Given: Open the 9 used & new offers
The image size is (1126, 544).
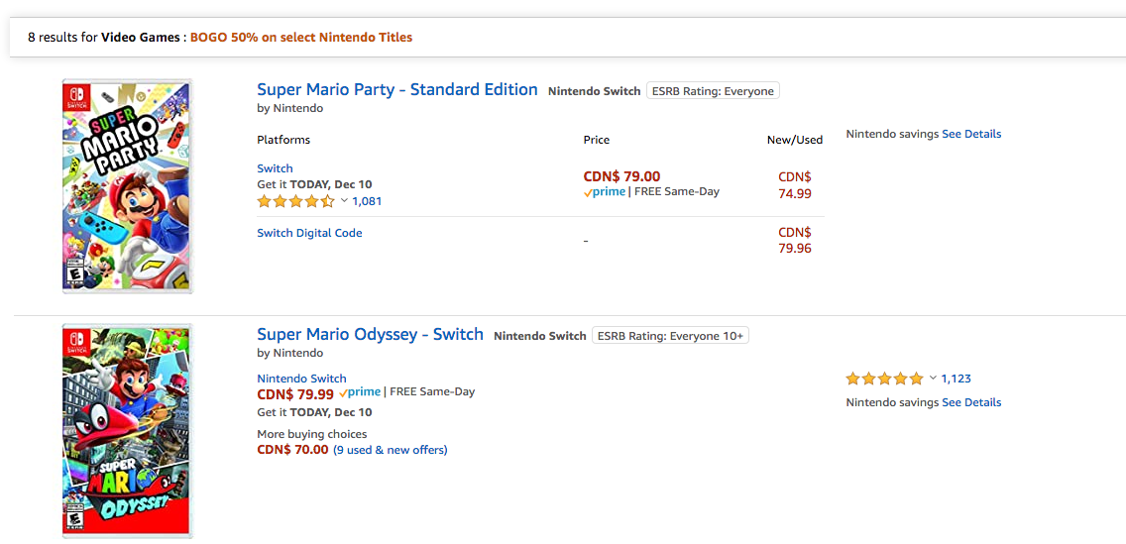Looking at the screenshot, I should [391, 450].
